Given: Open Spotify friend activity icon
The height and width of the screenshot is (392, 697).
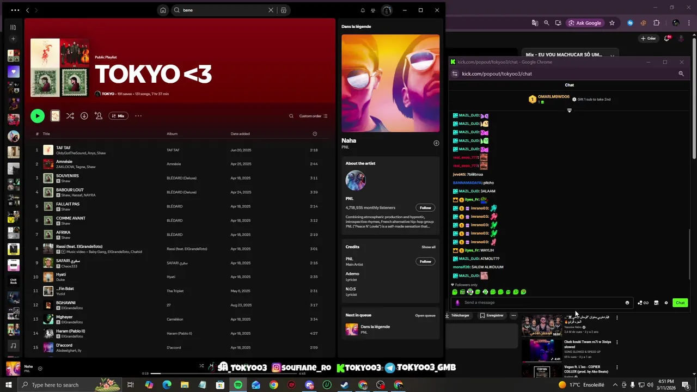Looking at the screenshot, I should point(373,10).
